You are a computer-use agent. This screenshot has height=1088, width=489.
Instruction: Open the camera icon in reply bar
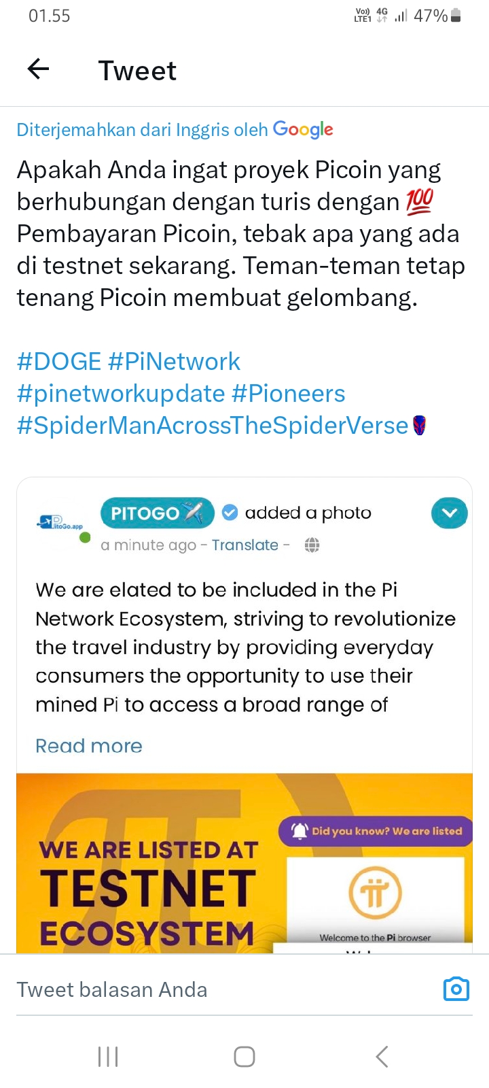456,989
